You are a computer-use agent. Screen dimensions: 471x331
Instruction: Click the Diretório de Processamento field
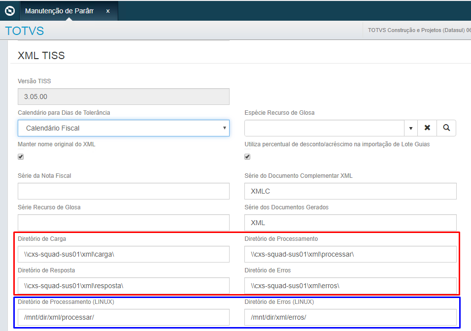350,254
